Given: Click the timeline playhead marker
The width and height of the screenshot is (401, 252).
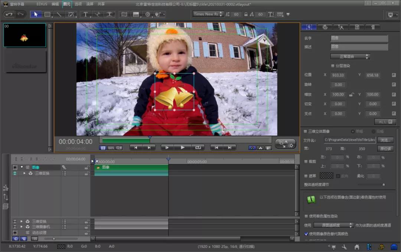Looking at the screenshot, I should 168,159.
